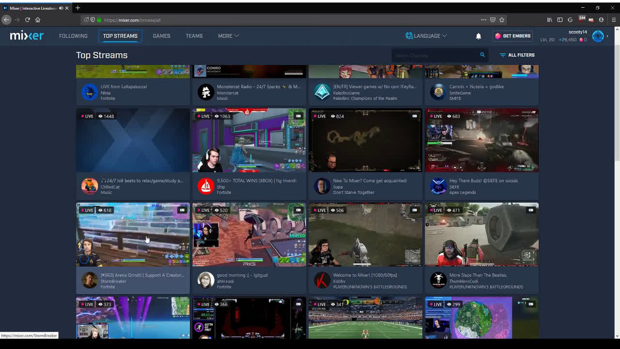Open the notifications bell
Screen dimensions: 620x349
coord(478,36)
